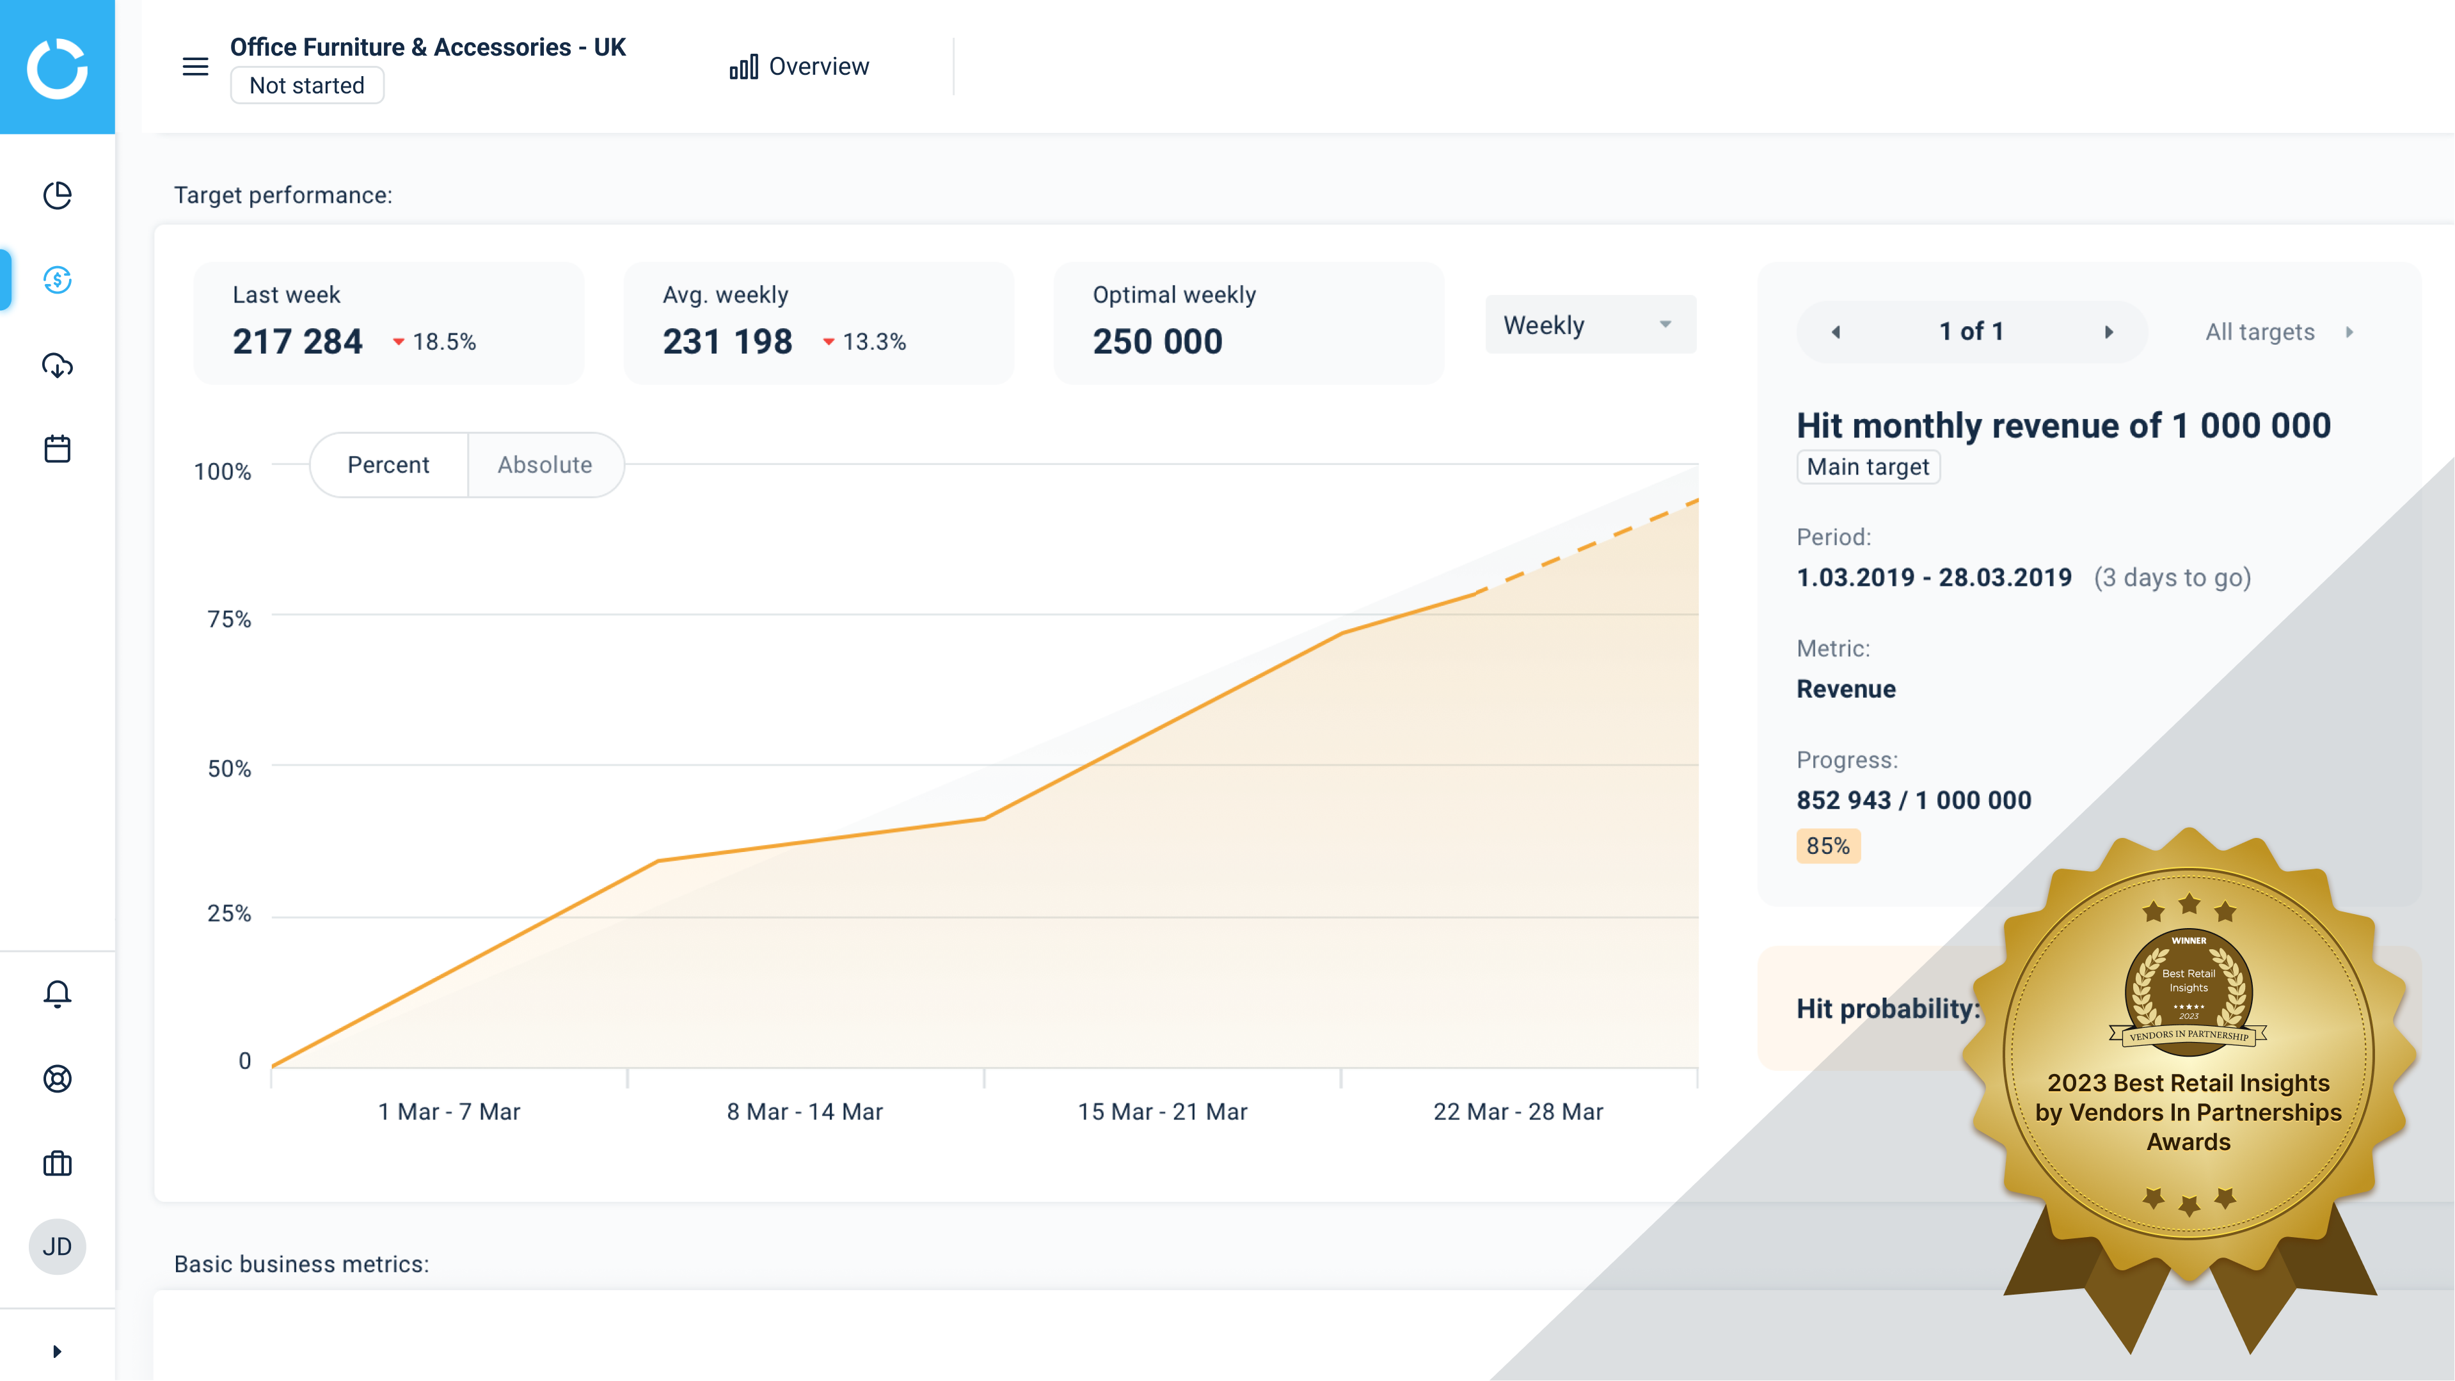Open the cloud download section
The height and width of the screenshot is (1381, 2455).
click(57, 366)
